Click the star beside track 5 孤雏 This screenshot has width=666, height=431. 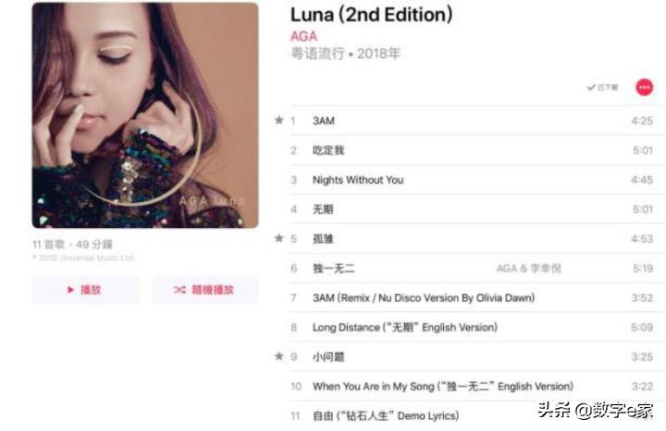point(278,238)
